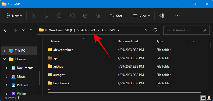
Task: Click the Copy icon in toolbar
Action: (x=47, y=16)
